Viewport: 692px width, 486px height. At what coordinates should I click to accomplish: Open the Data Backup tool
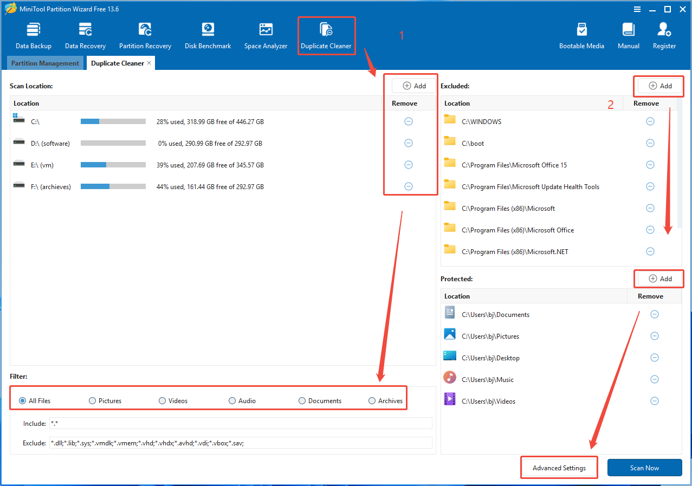pyautogui.click(x=33, y=34)
